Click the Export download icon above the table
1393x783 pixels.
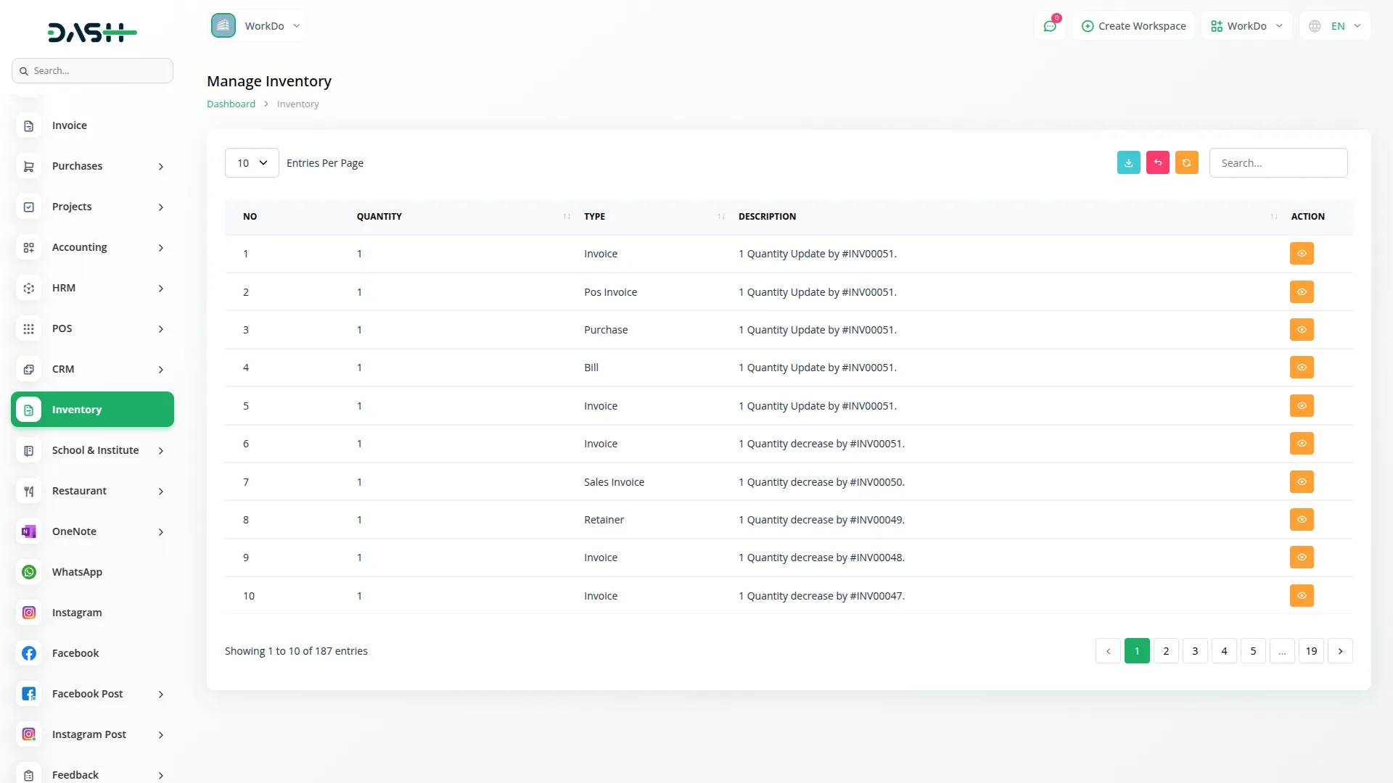click(x=1128, y=162)
